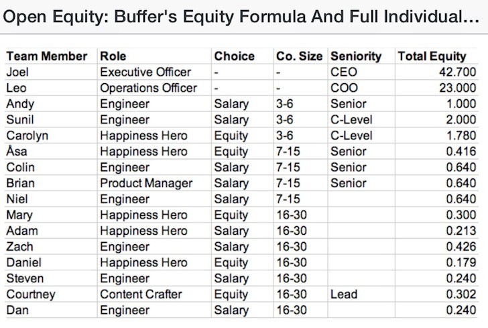The width and height of the screenshot is (488, 328).
Task: Select the Role column header
Action: pos(113,56)
